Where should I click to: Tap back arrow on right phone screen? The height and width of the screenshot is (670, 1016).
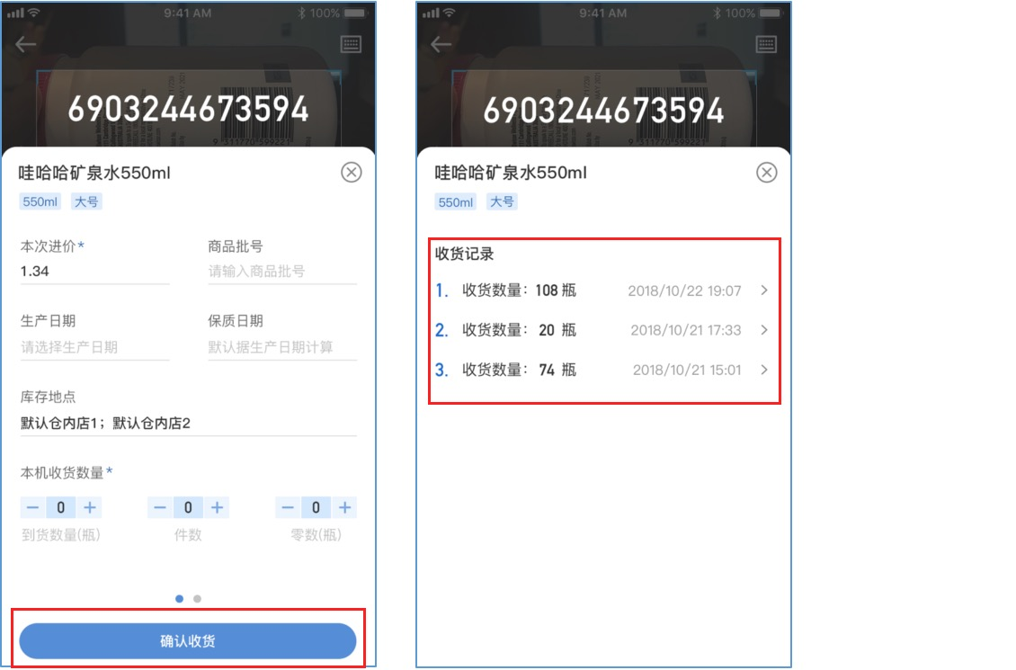(441, 44)
